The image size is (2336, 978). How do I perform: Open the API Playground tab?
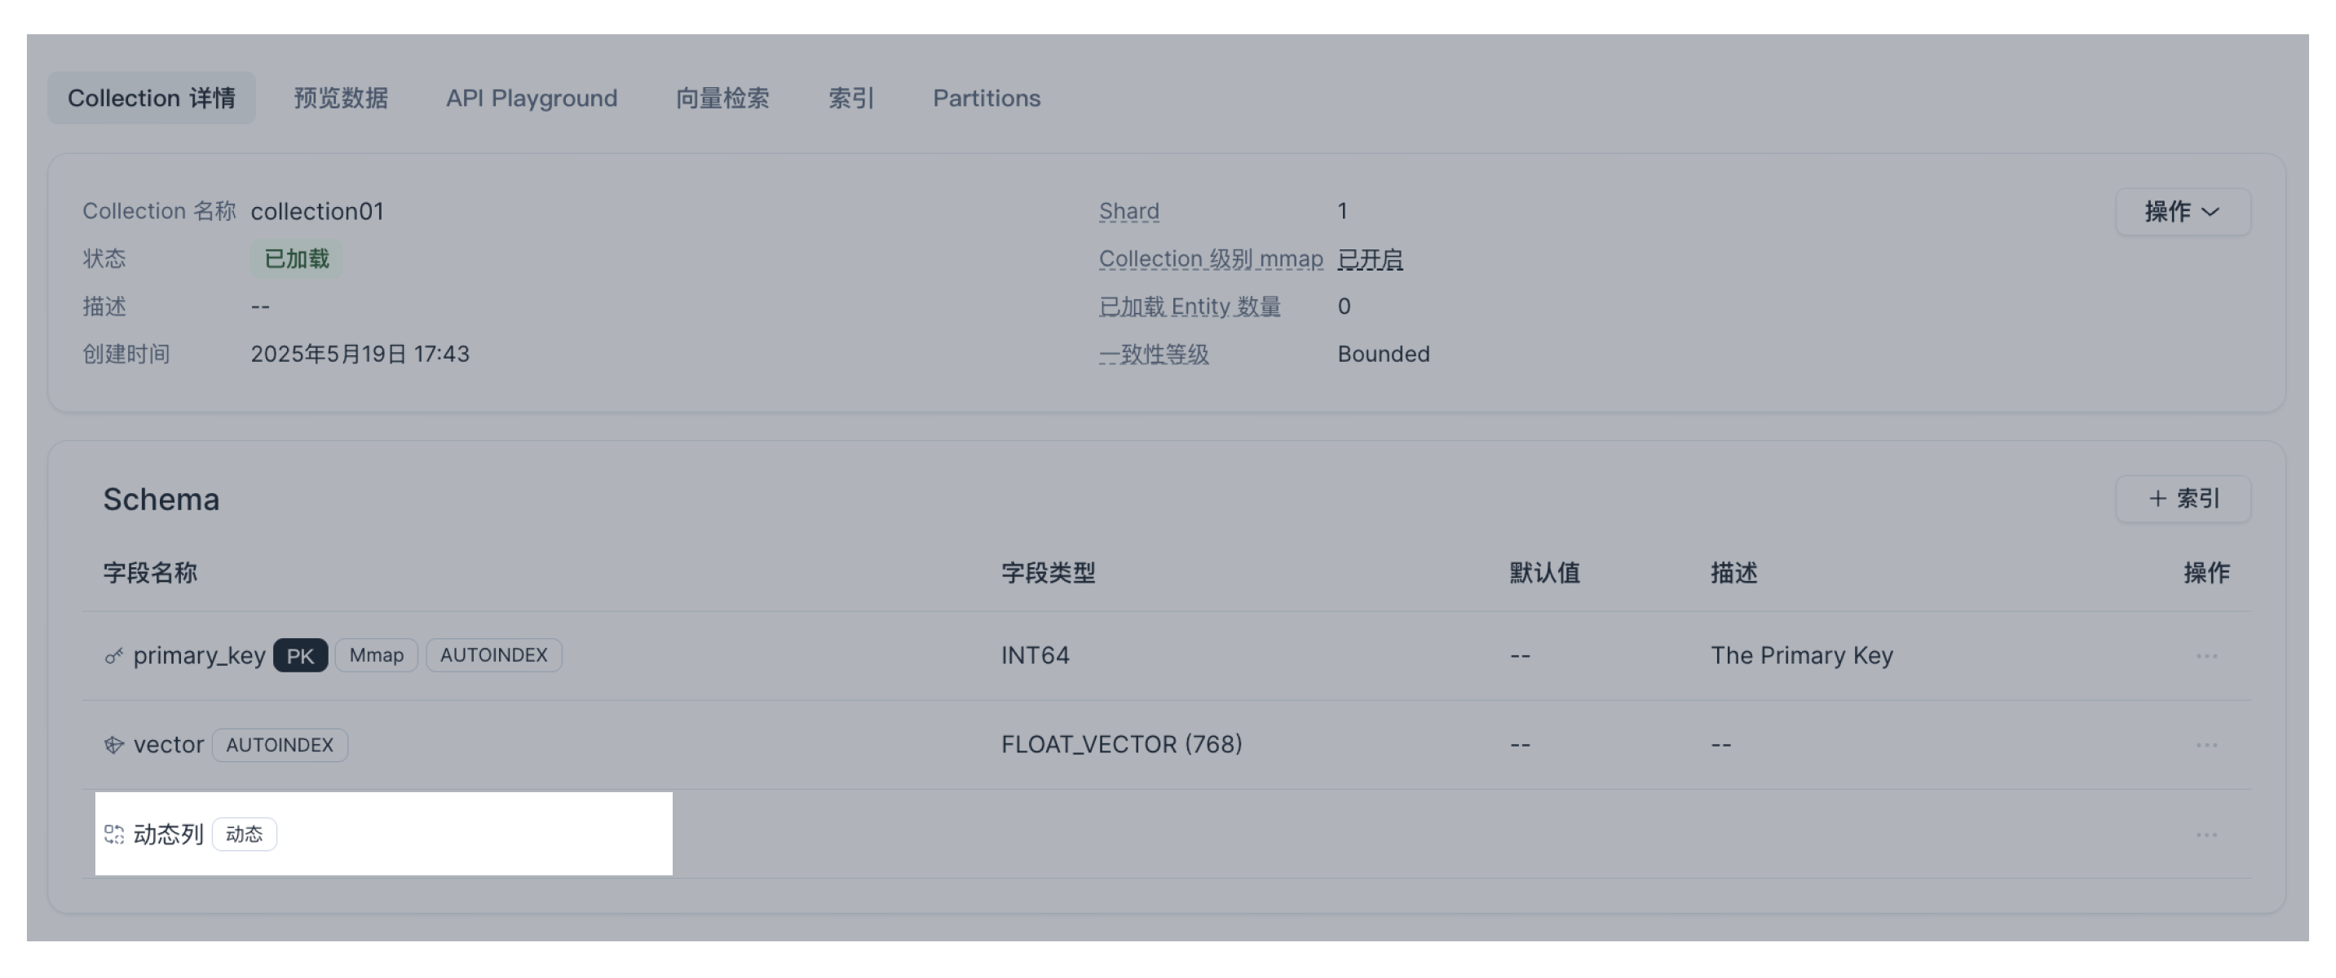(x=532, y=98)
